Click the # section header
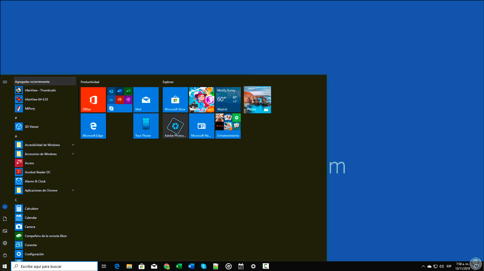484x271 pixels. [16, 118]
